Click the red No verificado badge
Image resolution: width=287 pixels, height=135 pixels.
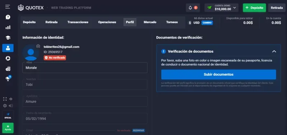(x=55, y=58)
